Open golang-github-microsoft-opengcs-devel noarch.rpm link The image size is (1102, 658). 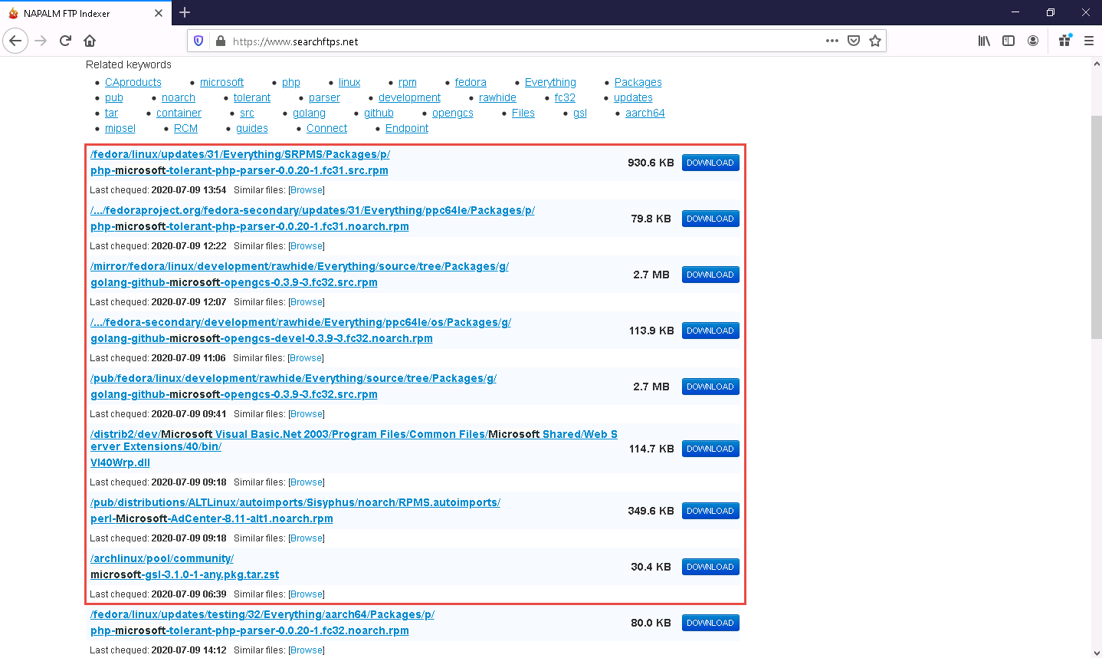pyautogui.click(x=261, y=338)
